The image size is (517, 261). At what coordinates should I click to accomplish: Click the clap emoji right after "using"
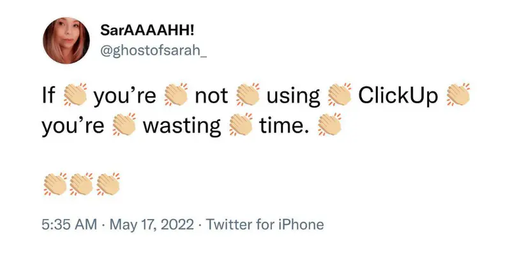coord(340,96)
